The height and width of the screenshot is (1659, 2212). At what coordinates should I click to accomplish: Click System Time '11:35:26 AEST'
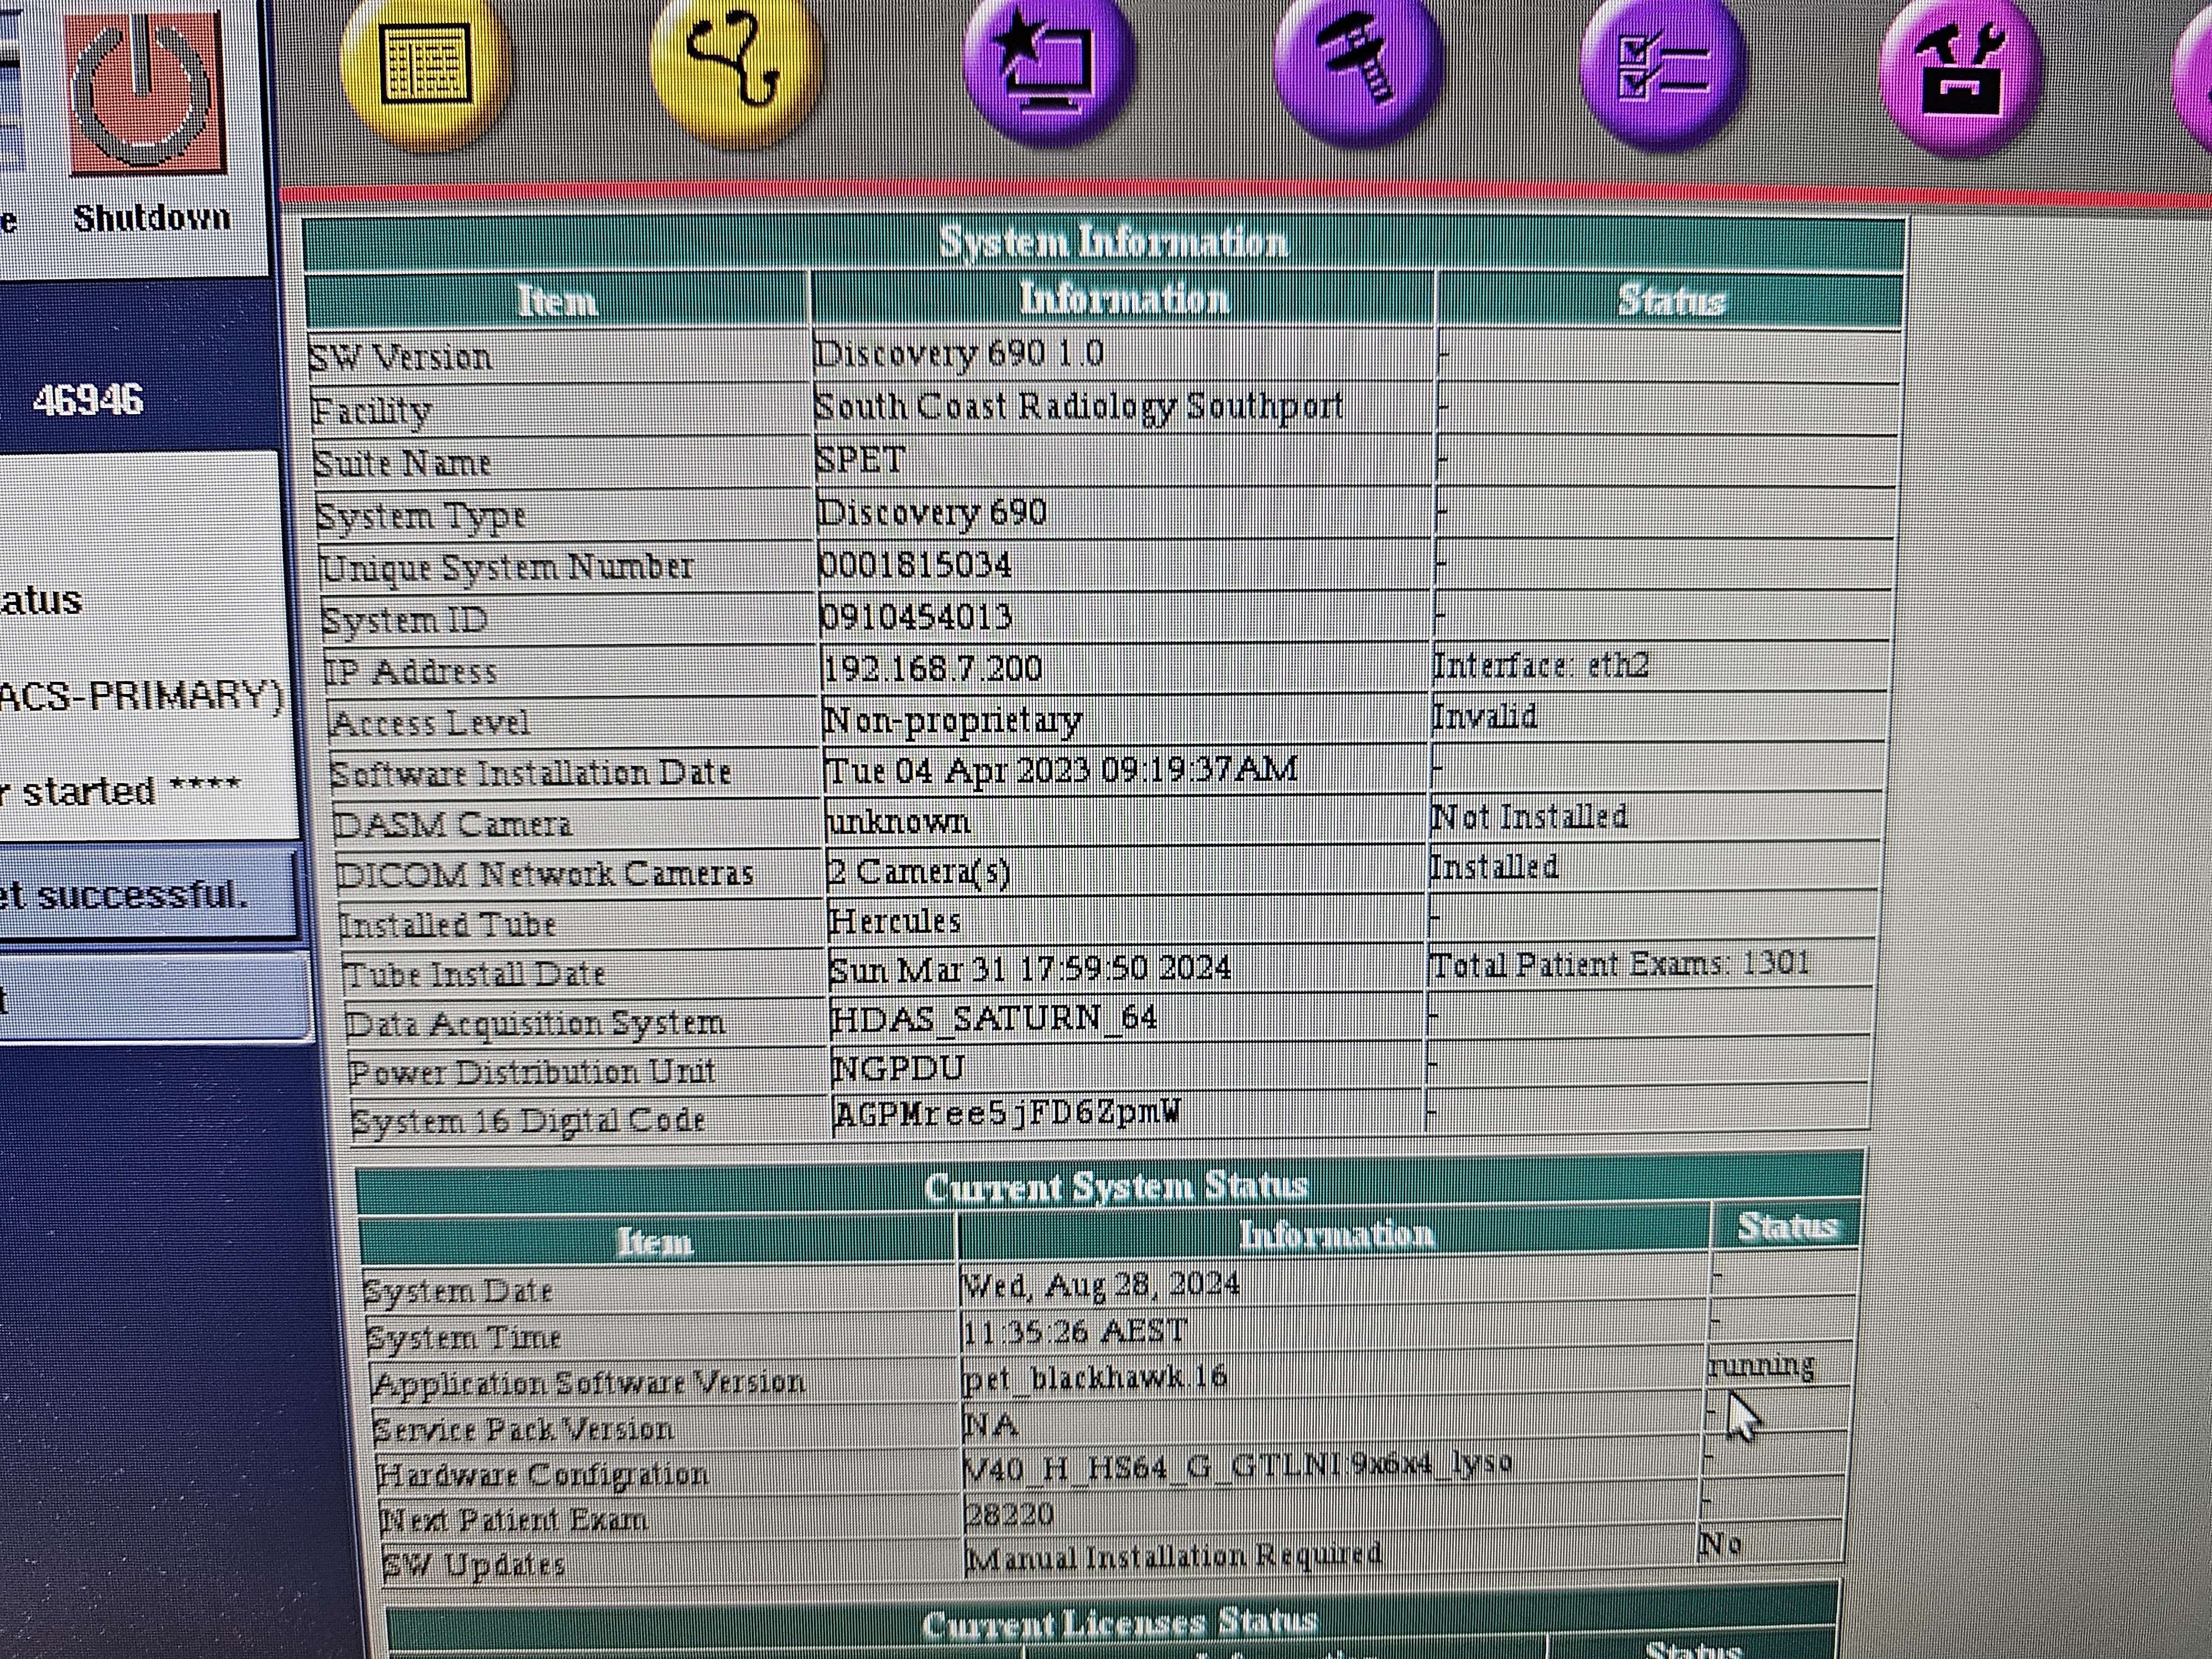1075,1332
